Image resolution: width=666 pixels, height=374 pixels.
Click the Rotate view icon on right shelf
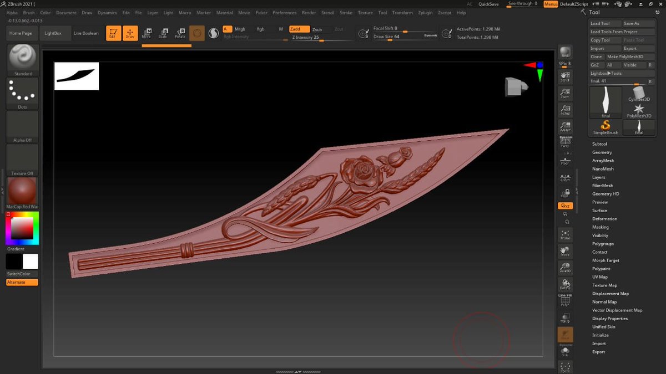(565, 284)
